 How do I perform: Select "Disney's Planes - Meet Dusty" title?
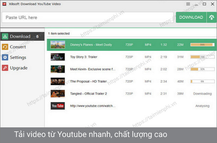point(91,45)
